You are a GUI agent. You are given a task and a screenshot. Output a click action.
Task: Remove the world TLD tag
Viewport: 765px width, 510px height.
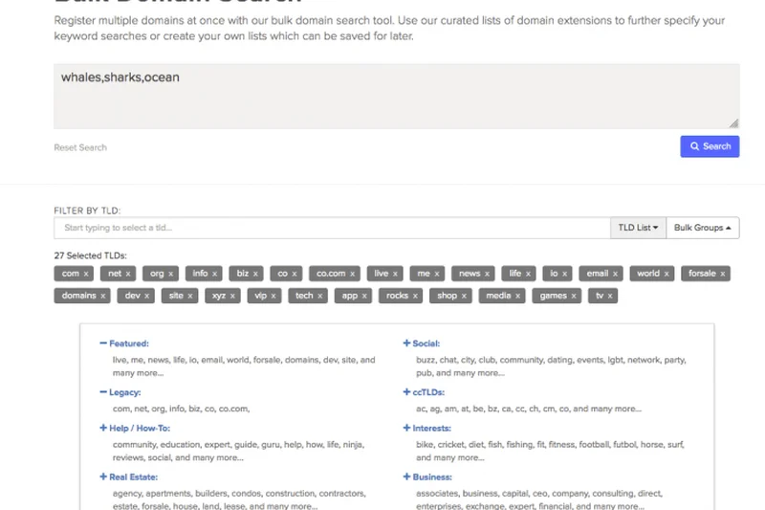click(667, 275)
